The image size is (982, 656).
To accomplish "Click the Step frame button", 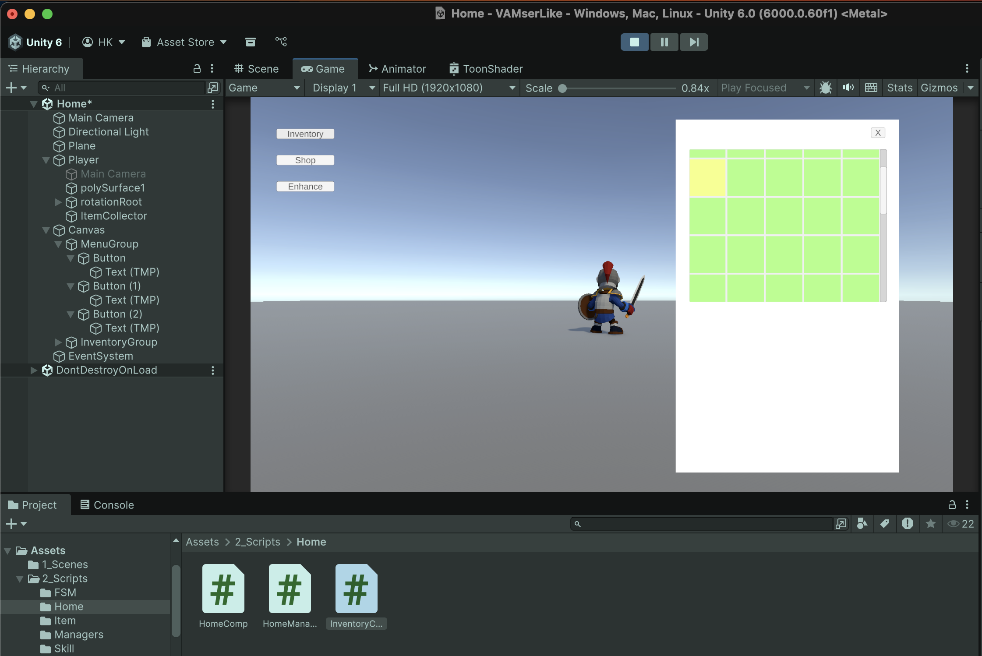I will (x=693, y=42).
